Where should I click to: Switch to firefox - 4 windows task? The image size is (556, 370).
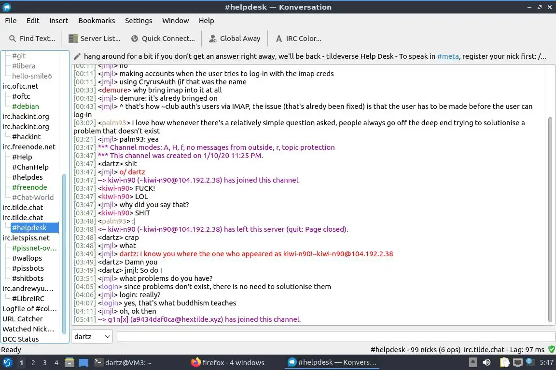point(228,363)
